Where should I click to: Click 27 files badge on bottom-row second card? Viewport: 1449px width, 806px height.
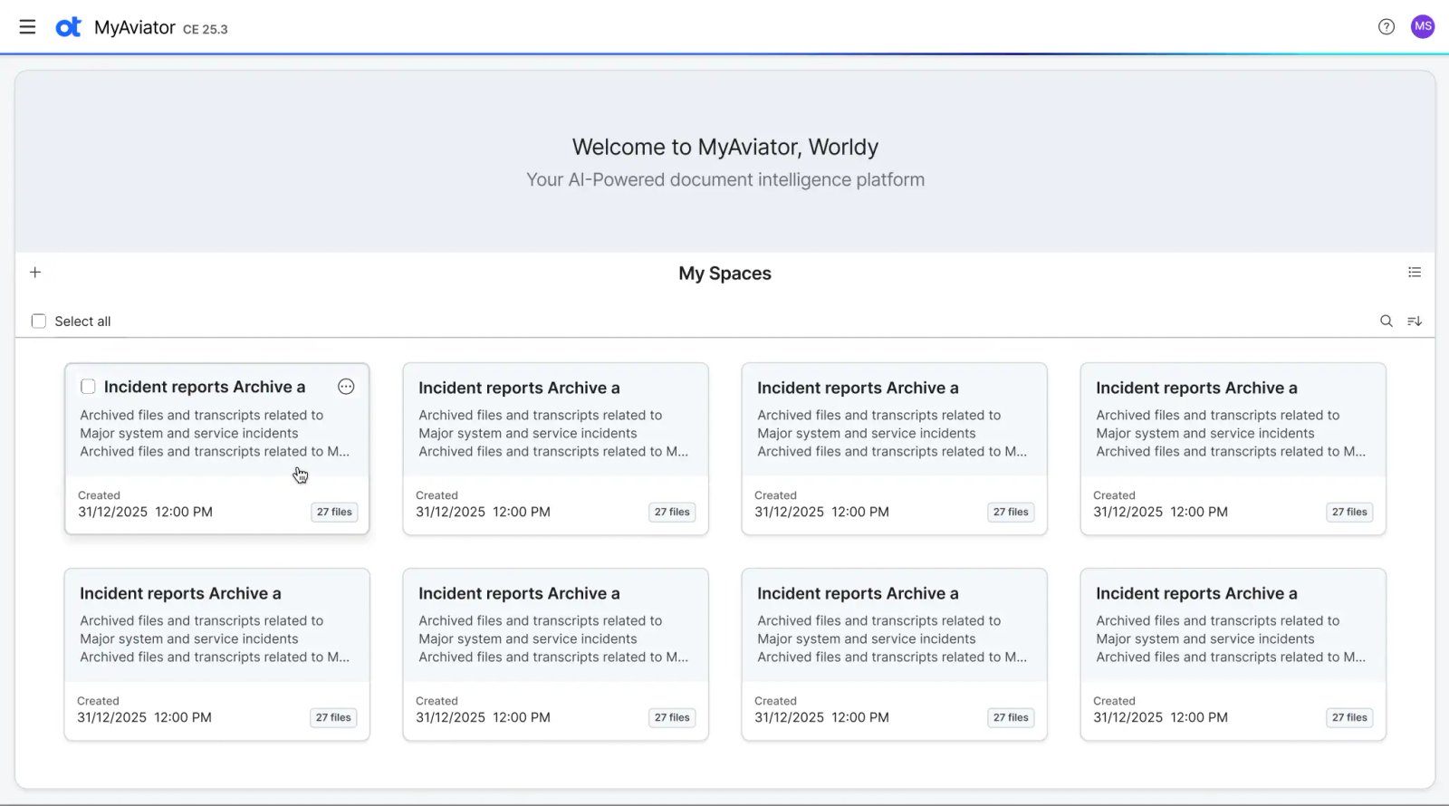point(672,718)
